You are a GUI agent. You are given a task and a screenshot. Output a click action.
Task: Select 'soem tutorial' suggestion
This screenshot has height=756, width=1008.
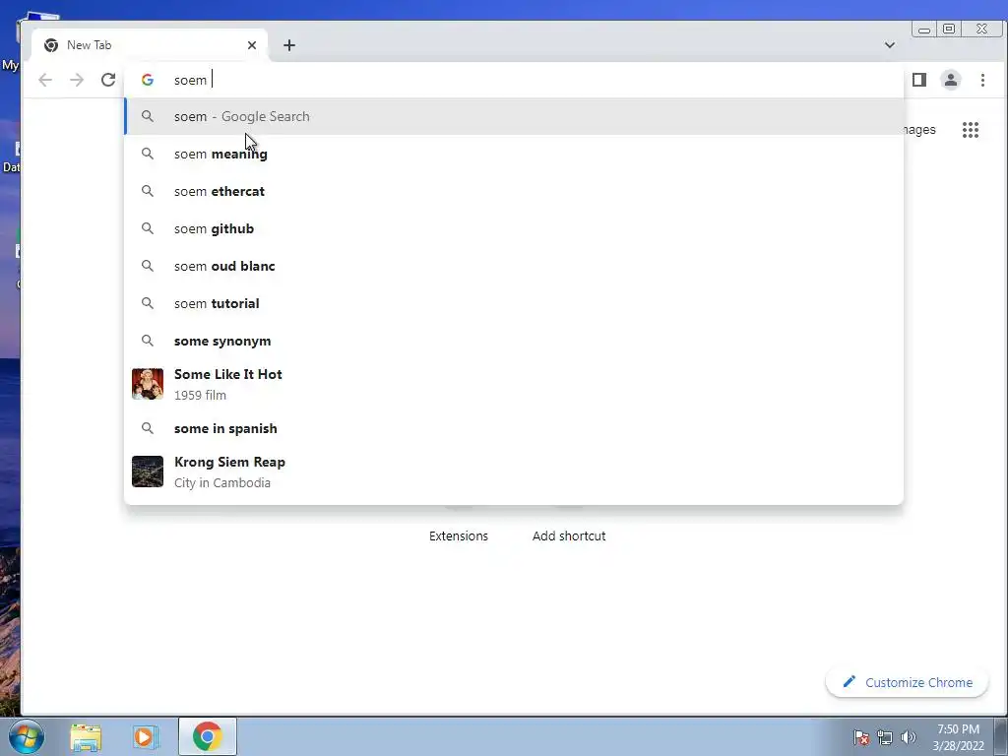[x=514, y=303]
